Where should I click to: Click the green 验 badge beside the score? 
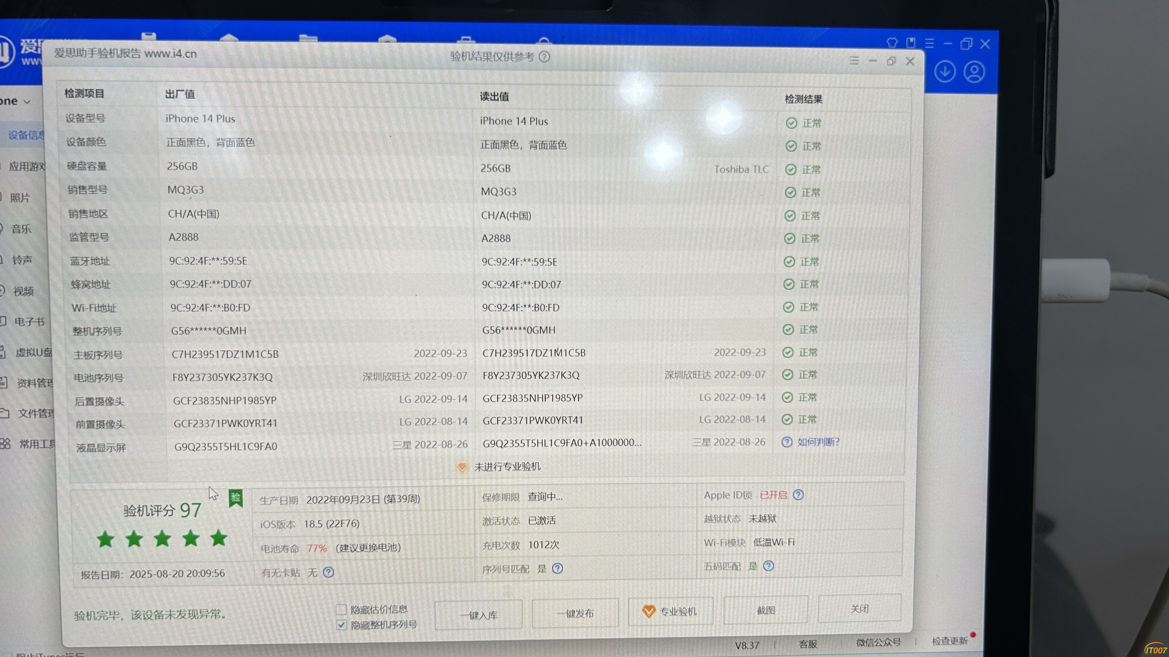point(235,498)
